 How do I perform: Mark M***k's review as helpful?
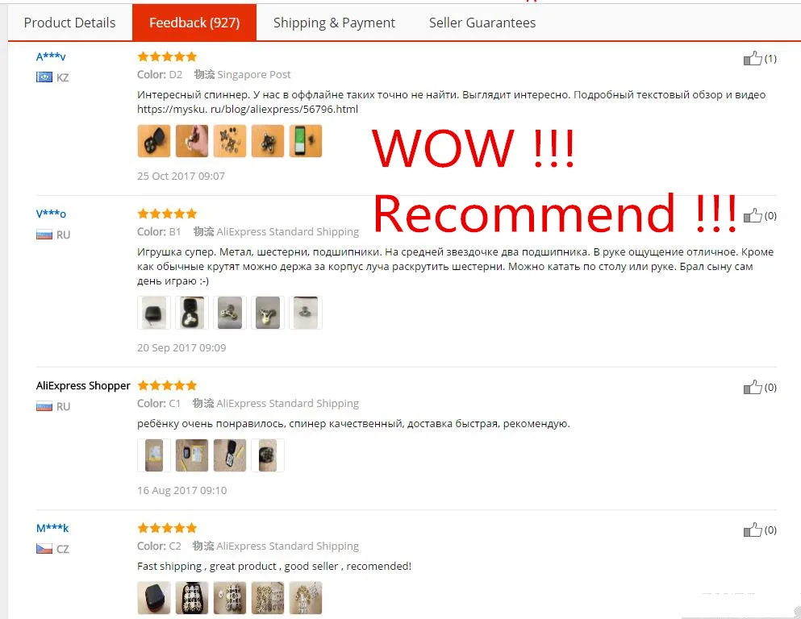click(753, 530)
